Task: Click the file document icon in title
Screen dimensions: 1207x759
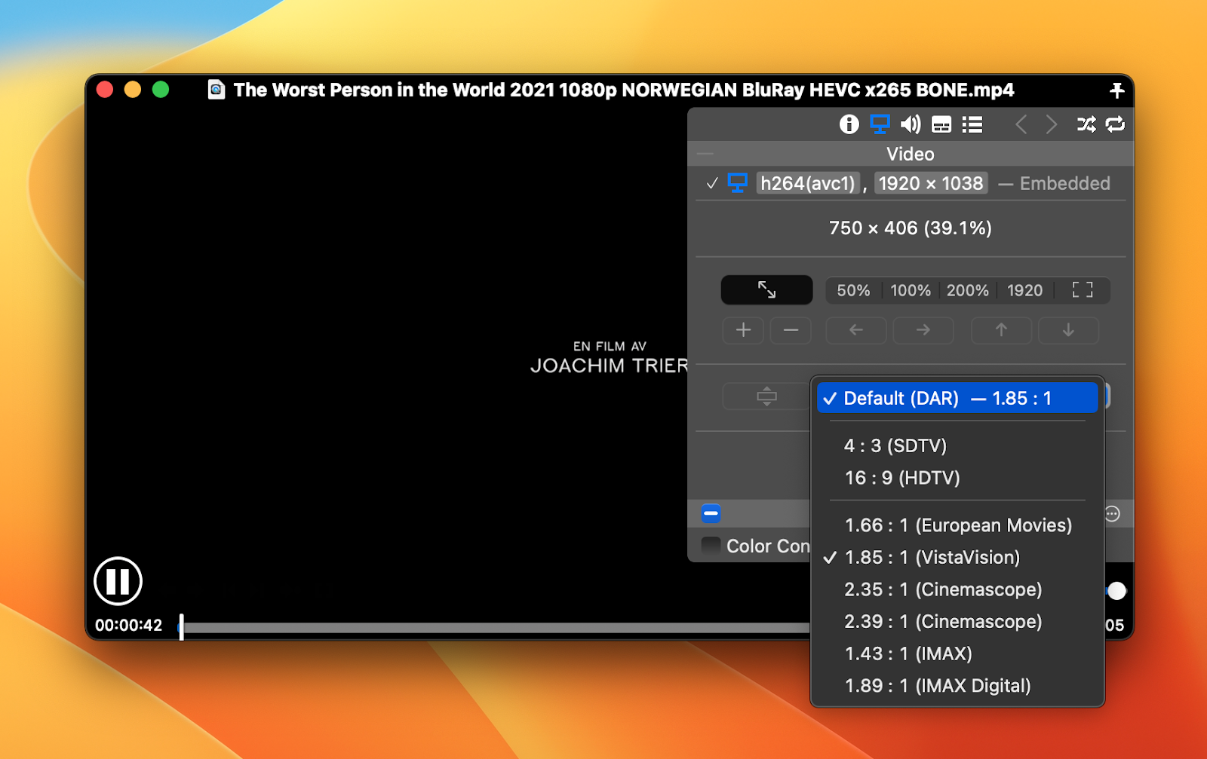Action: 217,90
